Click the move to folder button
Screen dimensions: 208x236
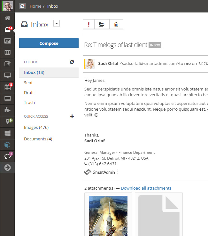click(x=102, y=24)
